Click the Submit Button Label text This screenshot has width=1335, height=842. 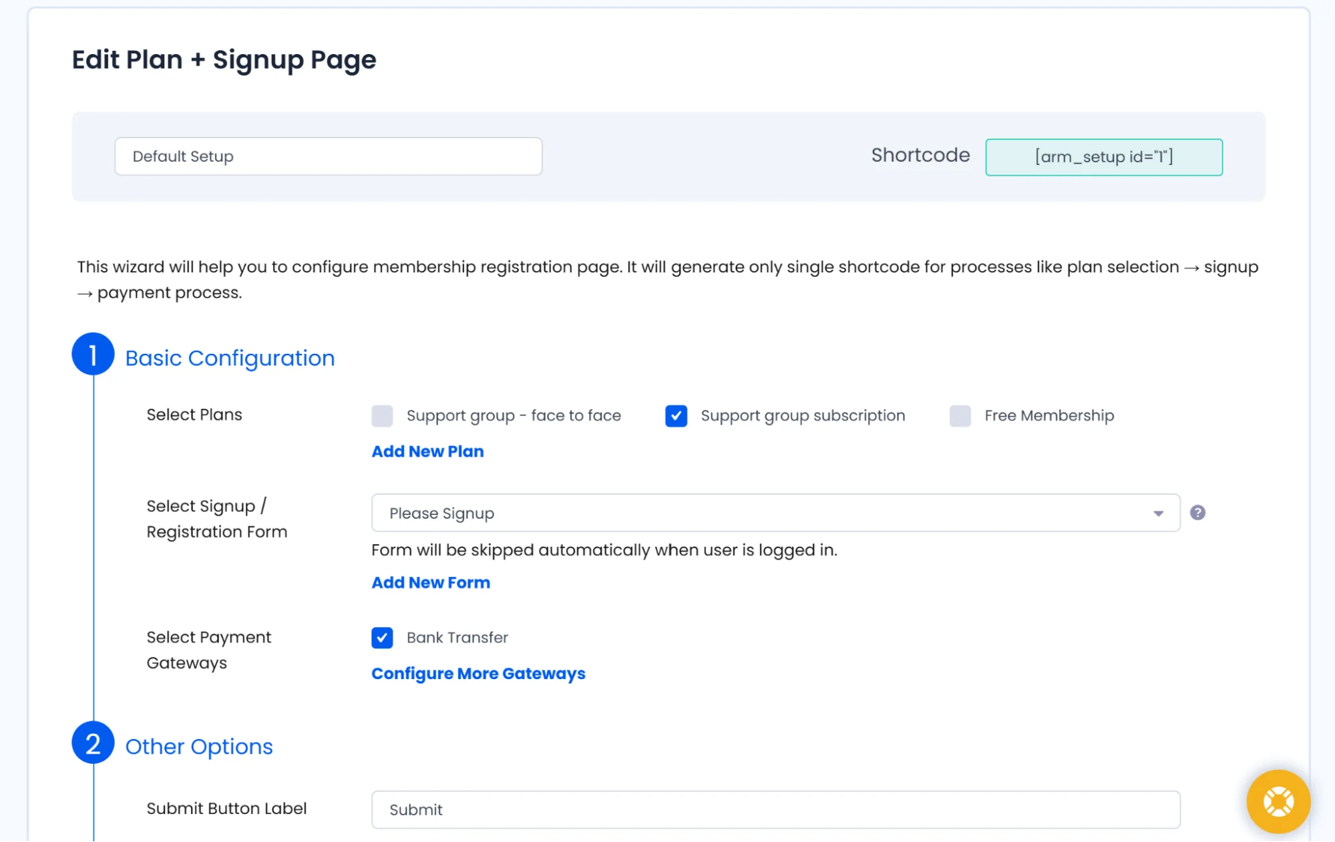pyautogui.click(x=226, y=809)
